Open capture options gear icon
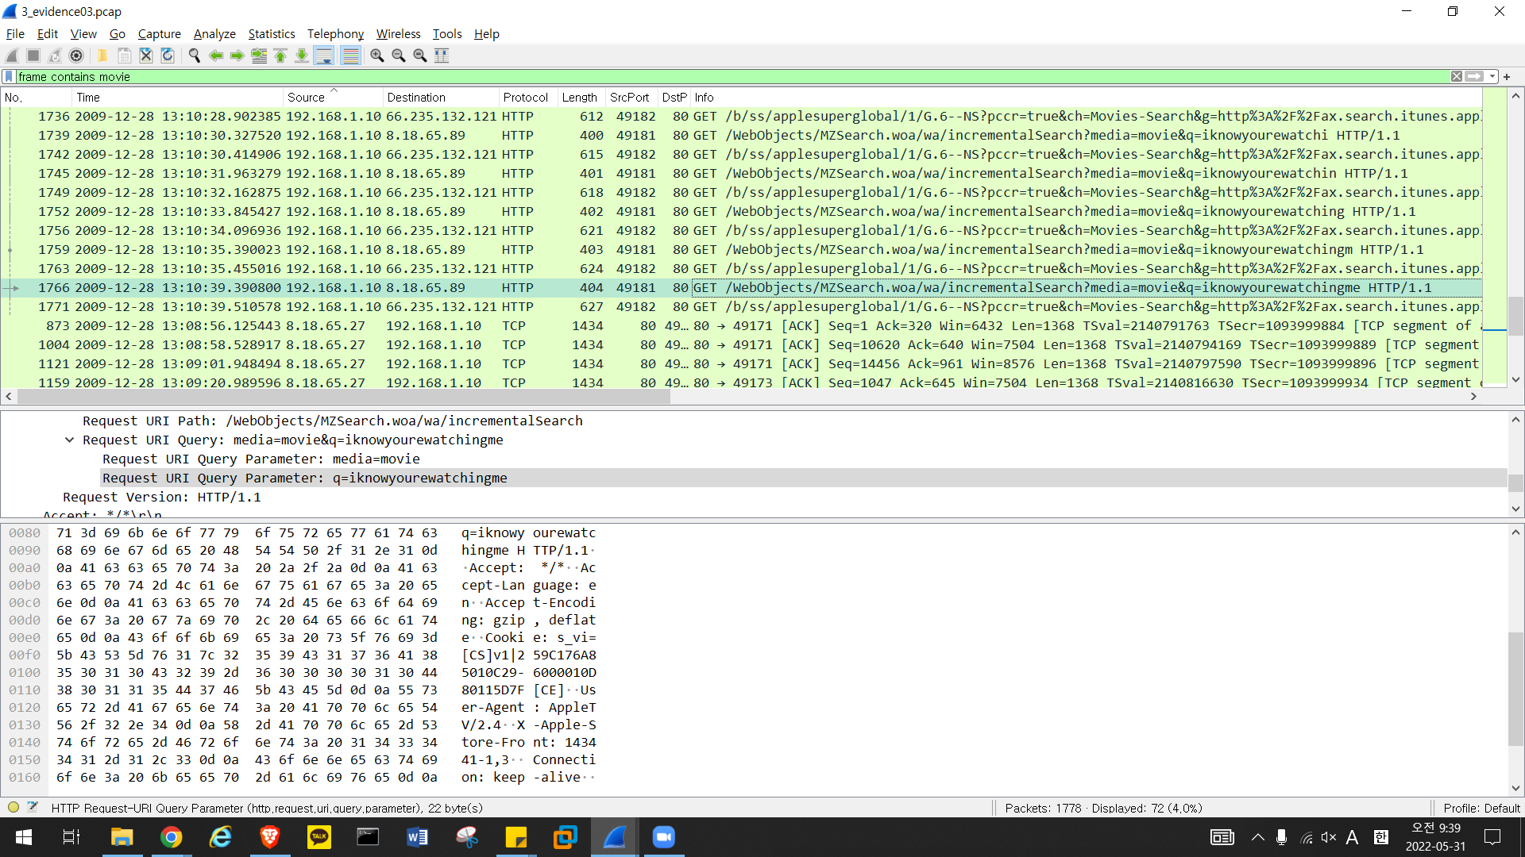 click(76, 56)
